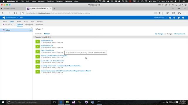The width and height of the screenshot is (188, 105).
Task: Open Checking in new Team Foundation Build changeset
Action: pos(61,66)
